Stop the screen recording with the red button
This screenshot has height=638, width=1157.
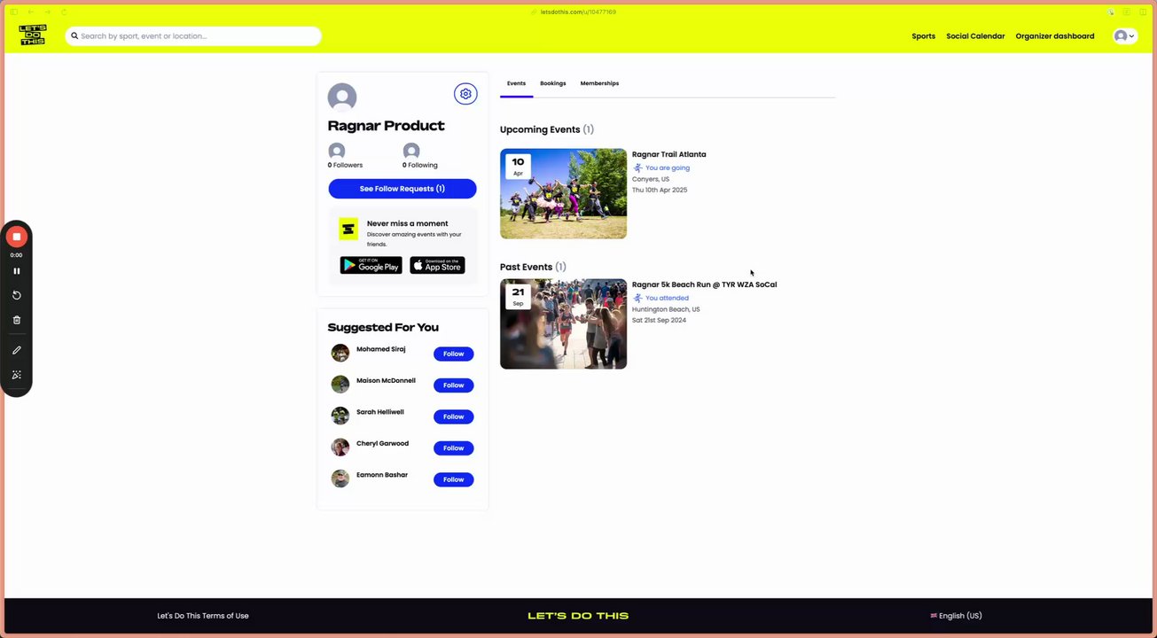pos(16,237)
